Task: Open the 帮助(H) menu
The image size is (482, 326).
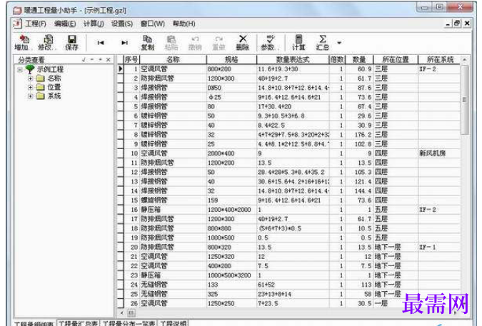Action: tap(184, 24)
